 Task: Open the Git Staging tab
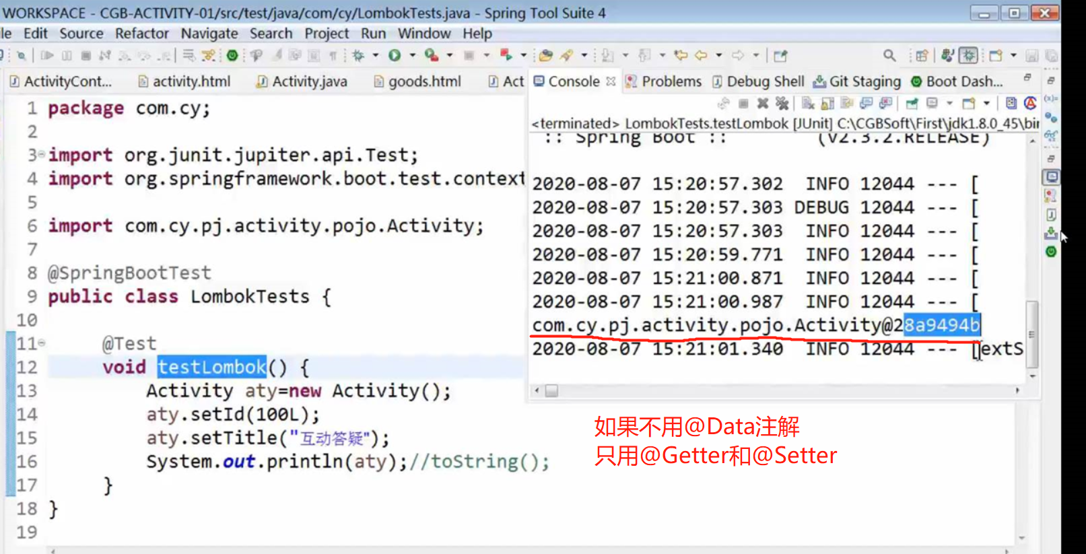pyautogui.click(x=857, y=81)
